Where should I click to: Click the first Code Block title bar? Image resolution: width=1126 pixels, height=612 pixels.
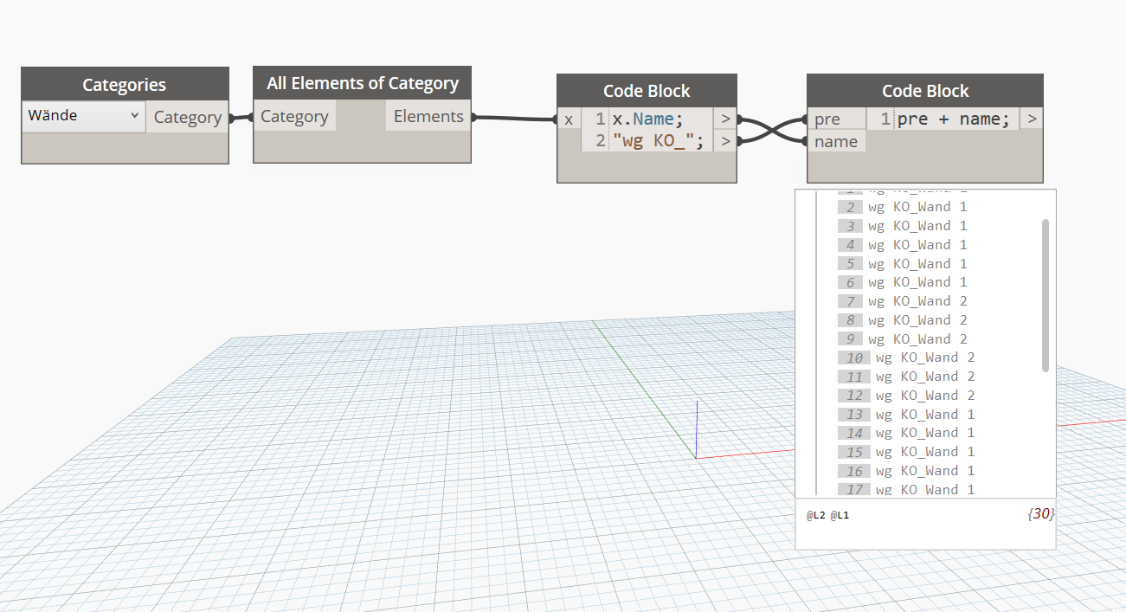click(x=646, y=90)
